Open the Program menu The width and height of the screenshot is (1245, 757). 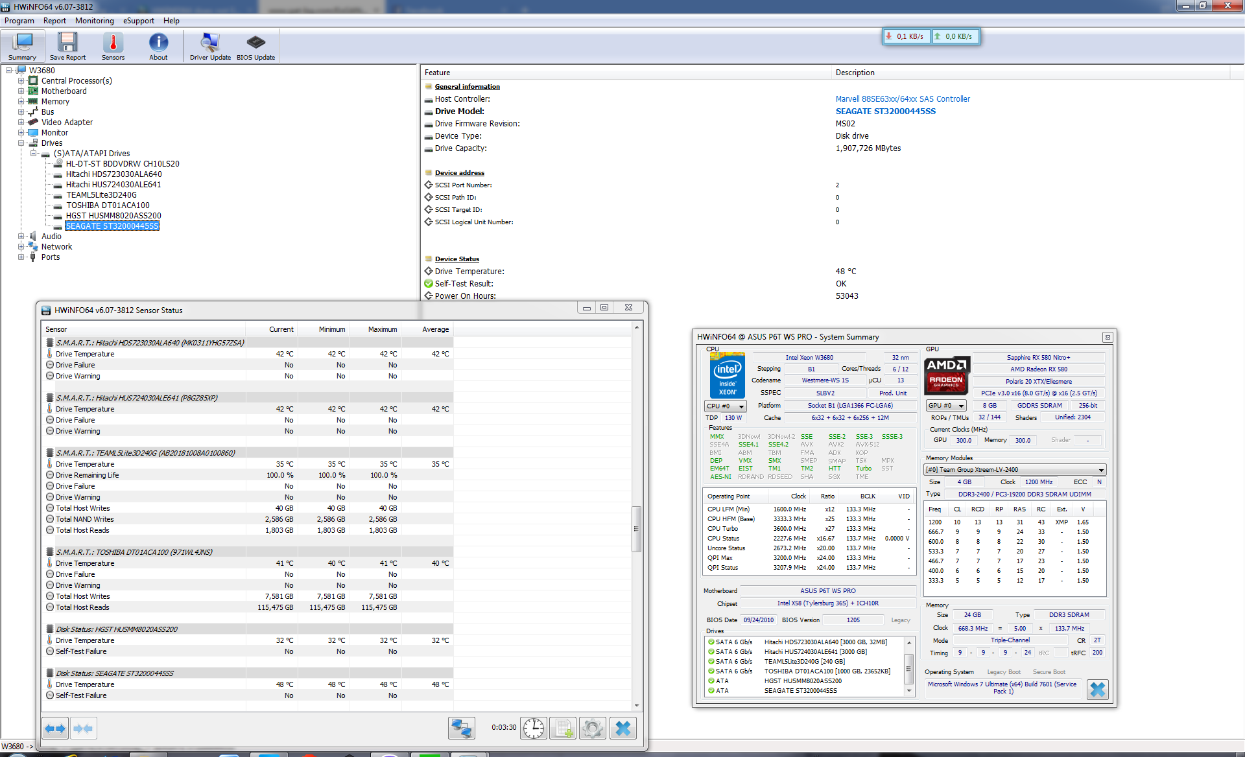tap(19, 21)
